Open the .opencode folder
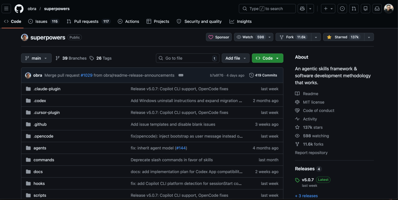The width and height of the screenshot is (398, 200). point(43,136)
